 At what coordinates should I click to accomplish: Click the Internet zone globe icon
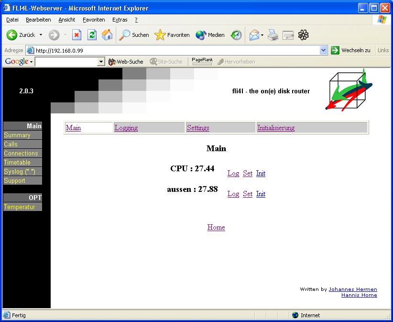(x=295, y=315)
